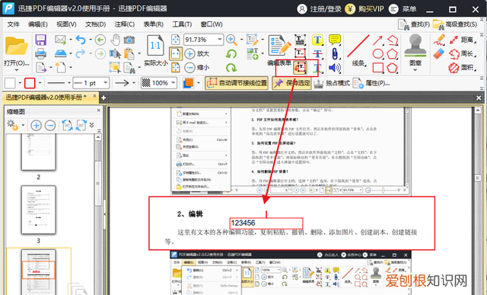Image resolution: width=487 pixels, height=295 pixels.
Task: Click the 购买VIP button
Action: coord(365,9)
